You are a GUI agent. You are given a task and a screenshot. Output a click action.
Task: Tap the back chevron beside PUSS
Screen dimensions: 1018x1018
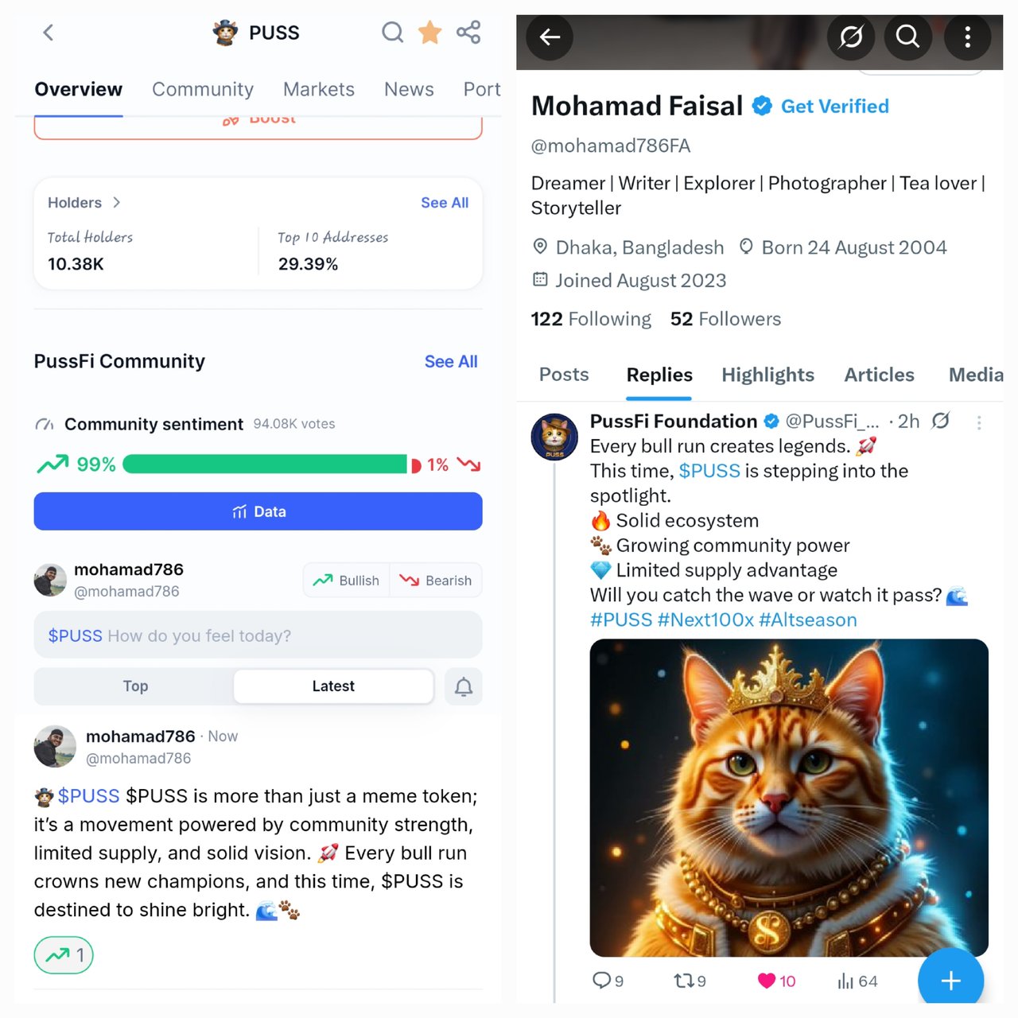(x=49, y=33)
